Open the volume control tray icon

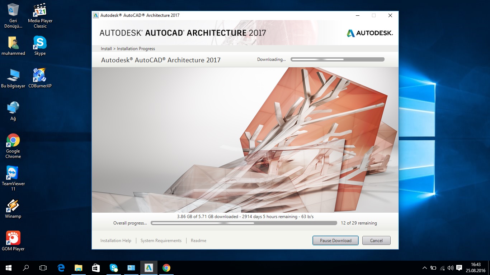click(451, 268)
